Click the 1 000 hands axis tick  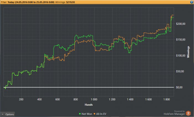click(x=94, y=99)
